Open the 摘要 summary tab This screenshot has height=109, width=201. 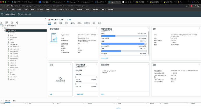pyautogui.click(x=50, y=23)
